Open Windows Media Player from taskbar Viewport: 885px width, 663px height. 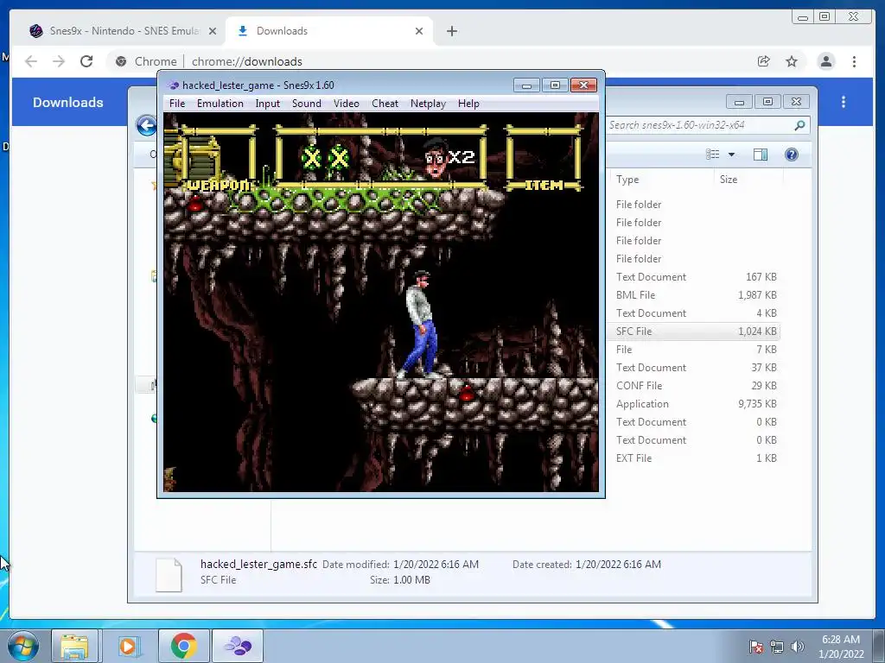pos(128,646)
